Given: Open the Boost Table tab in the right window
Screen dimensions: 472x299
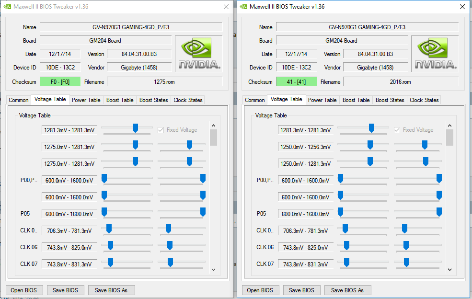Looking at the screenshot, I should click(356, 100).
